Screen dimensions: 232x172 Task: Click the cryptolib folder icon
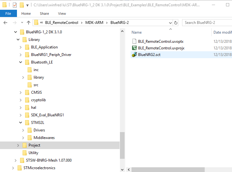[27, 100]
